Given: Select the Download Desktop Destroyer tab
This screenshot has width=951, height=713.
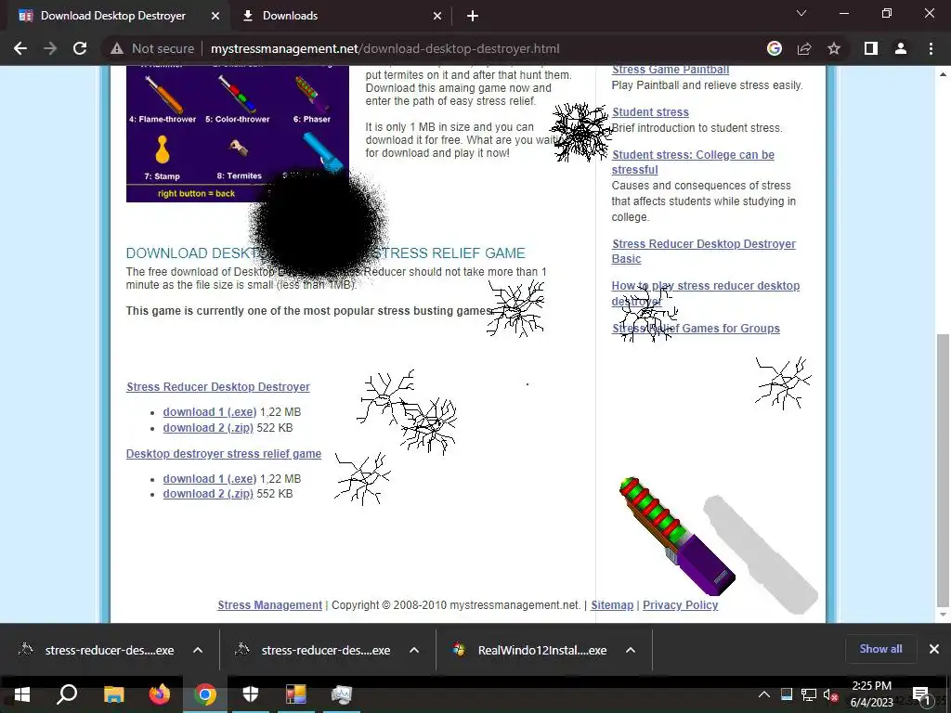Looking at the screenshot, I should (112, 16).
